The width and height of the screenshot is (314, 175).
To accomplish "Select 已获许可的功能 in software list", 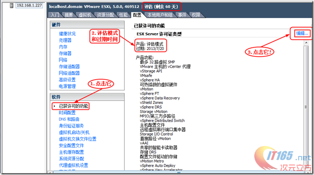I will coord(73,106).
